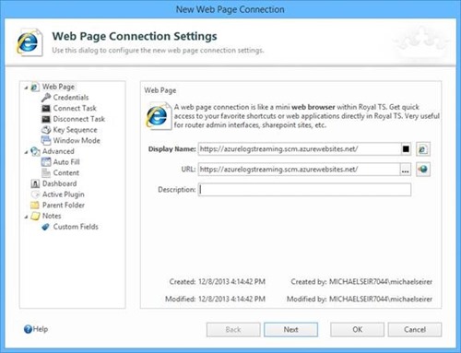Click the Active Plugin icon
Viewport: 461px width, 353px height.
35,194
